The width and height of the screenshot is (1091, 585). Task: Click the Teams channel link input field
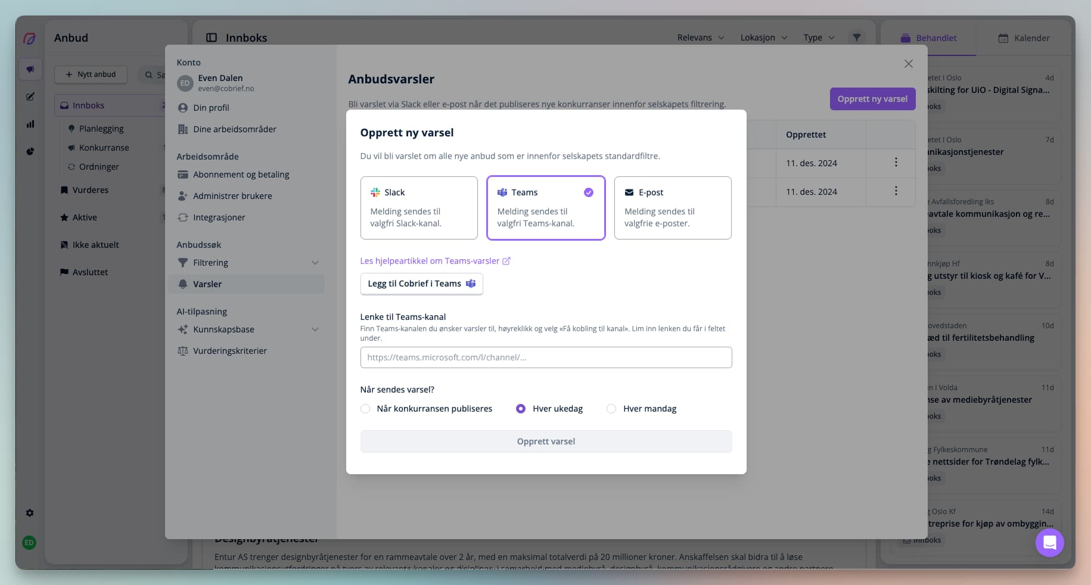(546, 357)
